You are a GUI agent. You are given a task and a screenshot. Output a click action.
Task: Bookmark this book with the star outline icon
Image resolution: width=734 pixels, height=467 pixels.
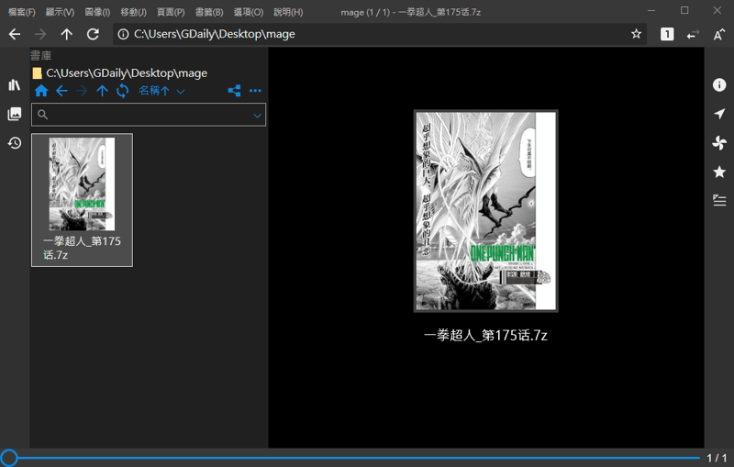point(636,34)
